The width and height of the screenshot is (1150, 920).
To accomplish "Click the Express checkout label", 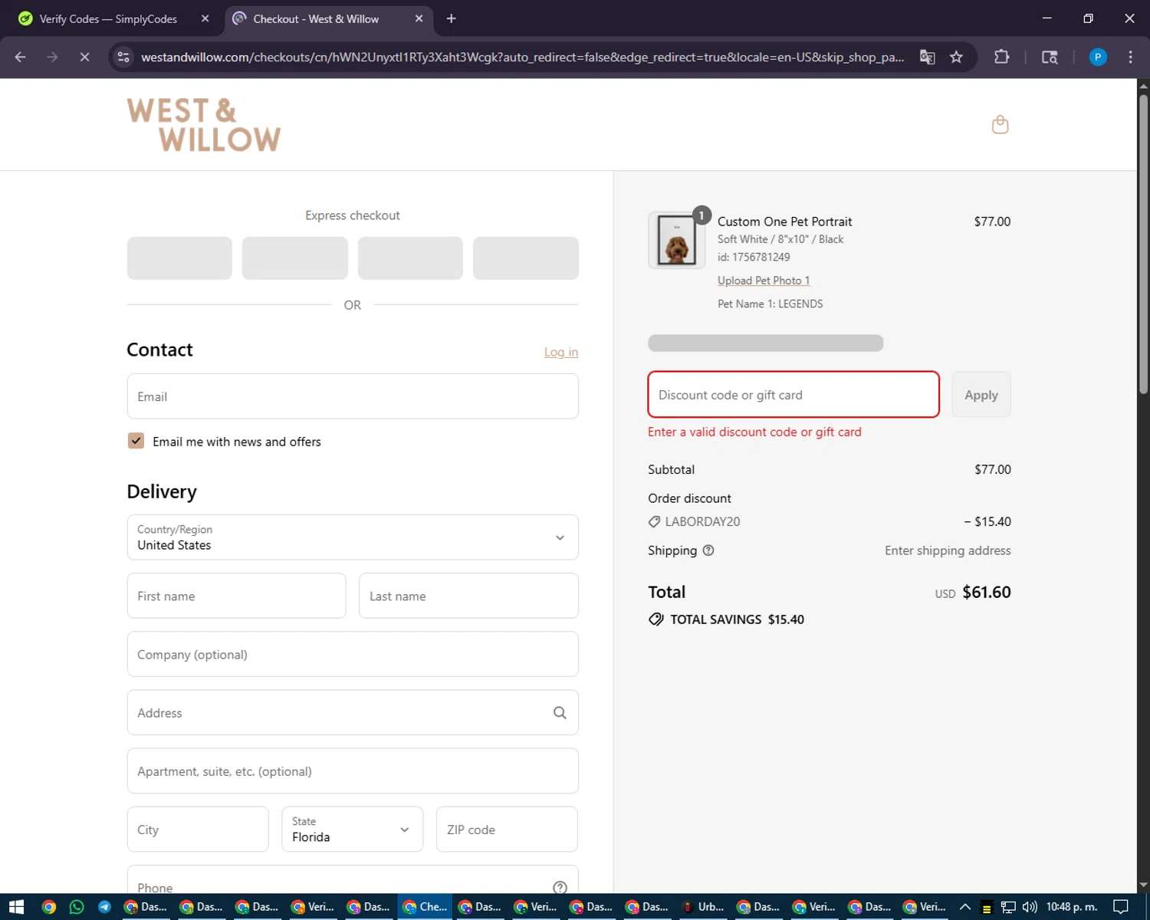I will click(353, 215).
